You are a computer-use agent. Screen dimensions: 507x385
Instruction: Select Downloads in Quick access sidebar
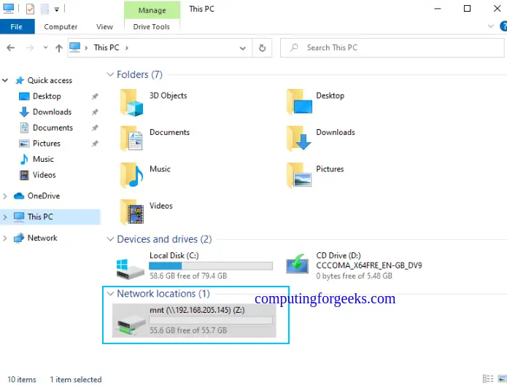[52, 112]
